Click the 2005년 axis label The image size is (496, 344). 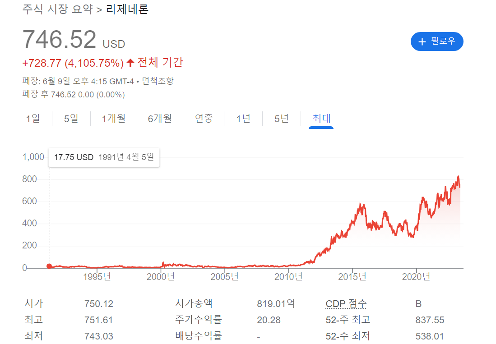[225, 277]
